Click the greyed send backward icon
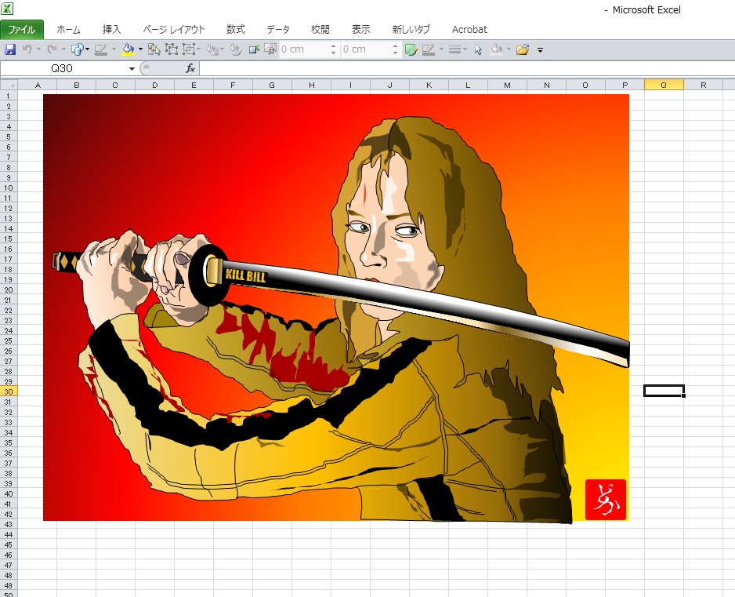Image resolution: width=735 pixels, height=597 pixels. (x=212, y=49)
